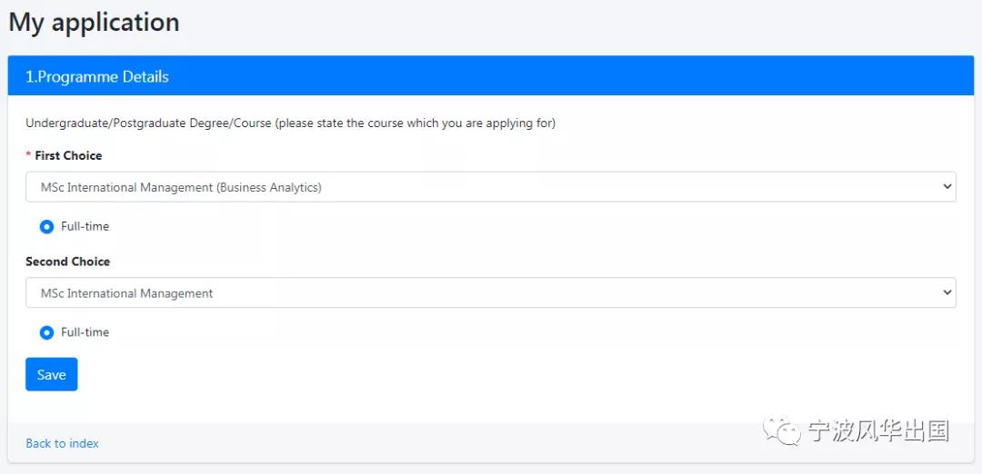Viewport: 982px width, 474px height.
Task: Click the Second Choice dropdown chevron arrow
Action: tap(947, 292)
